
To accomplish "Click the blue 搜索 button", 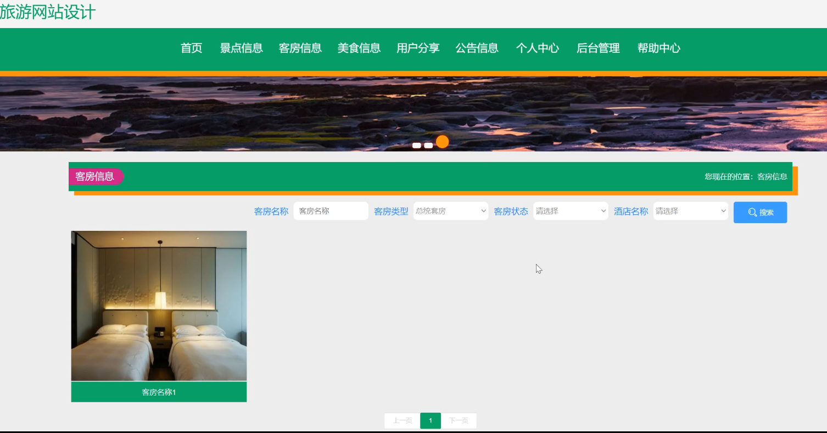I will pyautogui.click(x=760, y=213).
